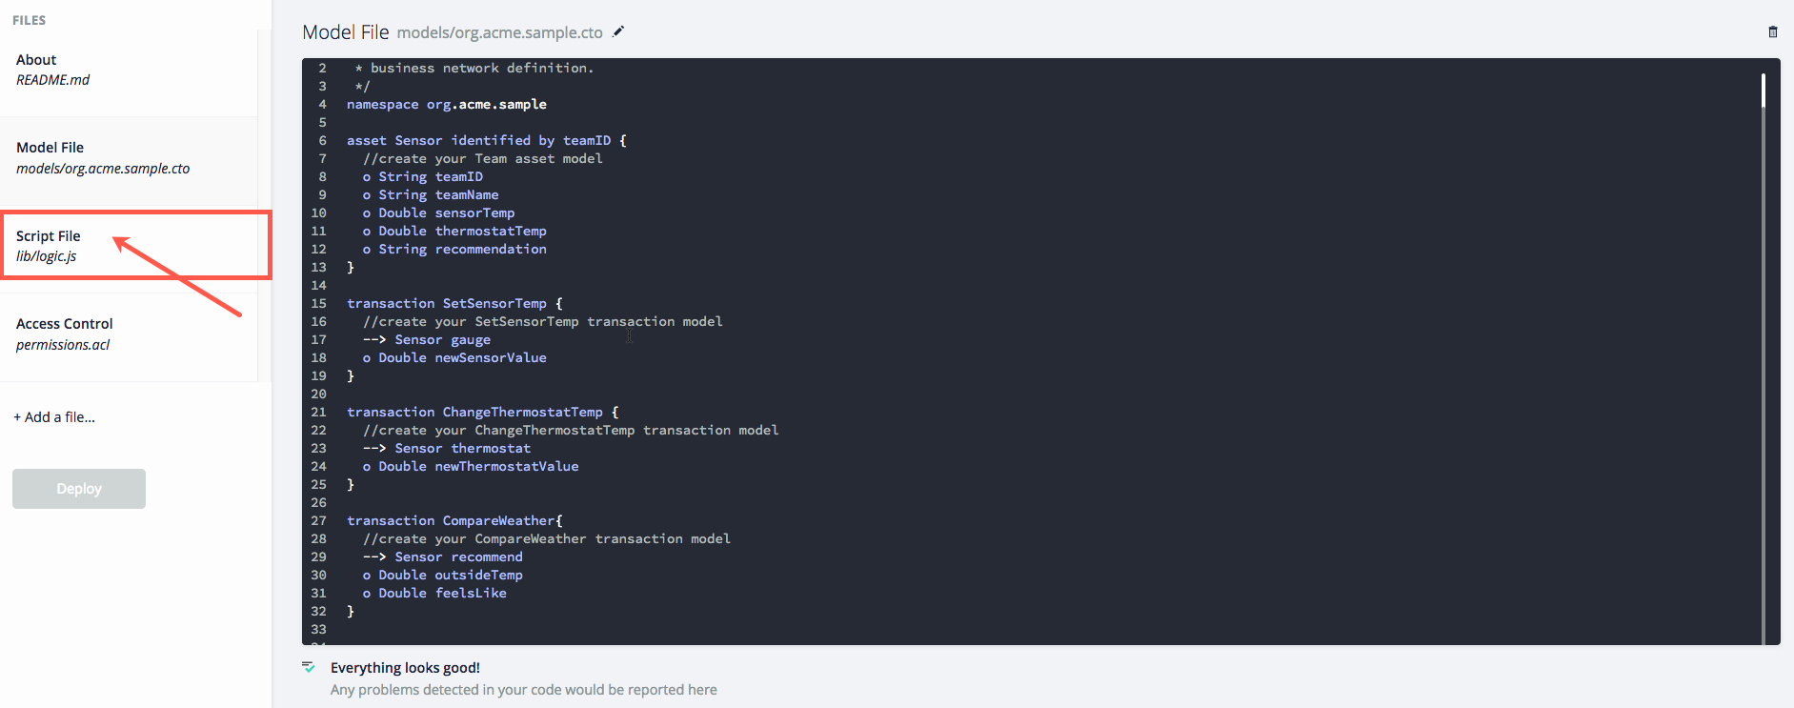
Task: Click the Everything looks good! message
Action: [405, 668]
